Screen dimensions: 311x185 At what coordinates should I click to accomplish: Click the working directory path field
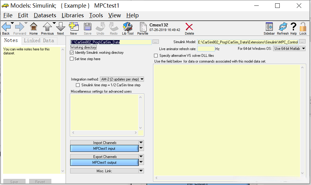111,42
